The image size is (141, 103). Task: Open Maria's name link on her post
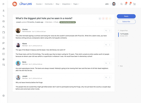[x=24, y=62]
